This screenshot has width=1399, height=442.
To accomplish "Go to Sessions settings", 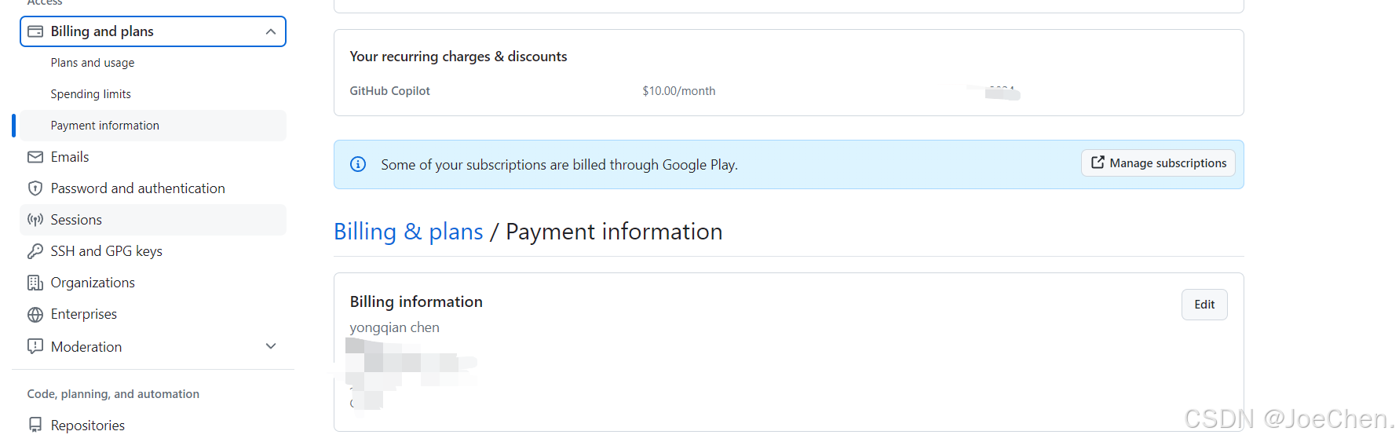I will coord(153,220).
